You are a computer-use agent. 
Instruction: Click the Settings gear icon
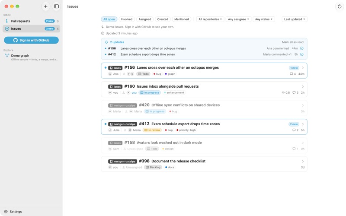point(6,212)
